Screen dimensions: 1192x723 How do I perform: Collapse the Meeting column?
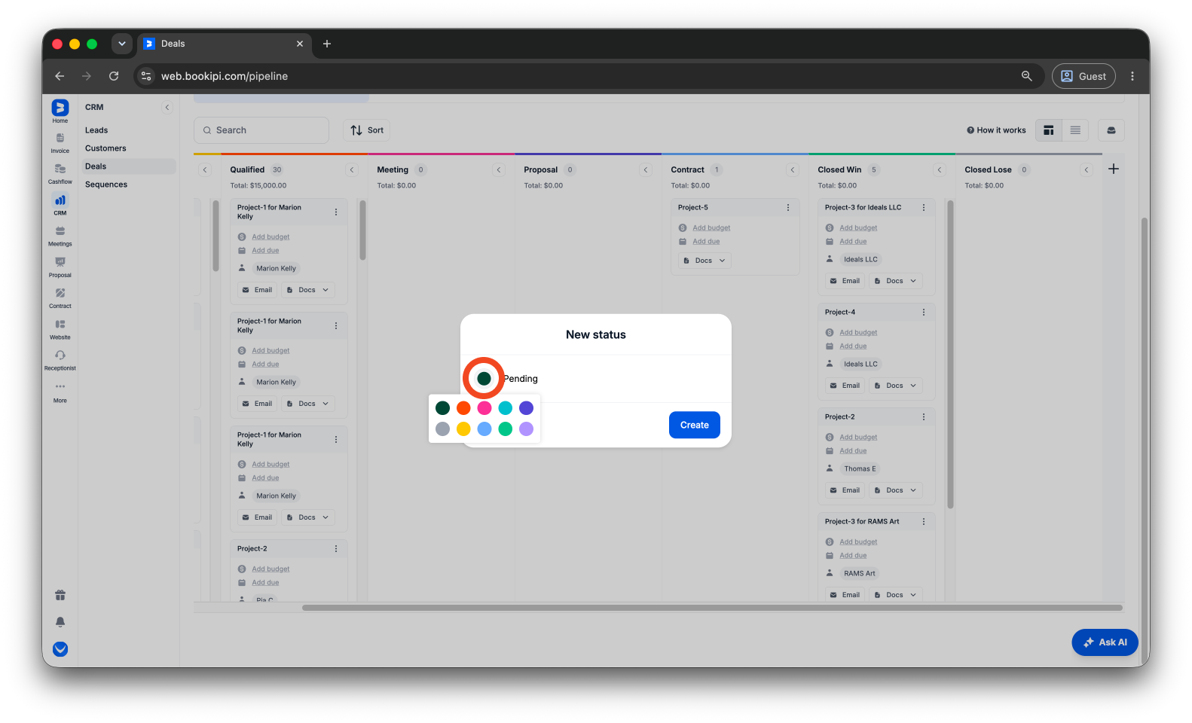pyautogui.click(x=499, y=169)
